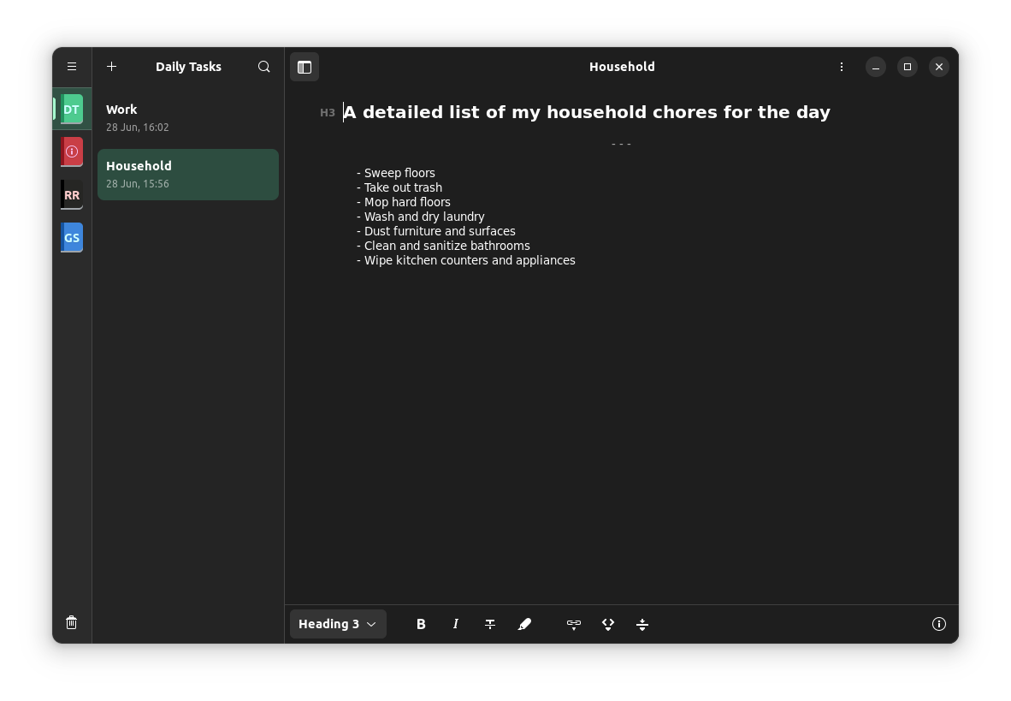1011x701 pixels.
Task: Hide the sidebar with the panel toggle button
Action: [x=304, y=66]
